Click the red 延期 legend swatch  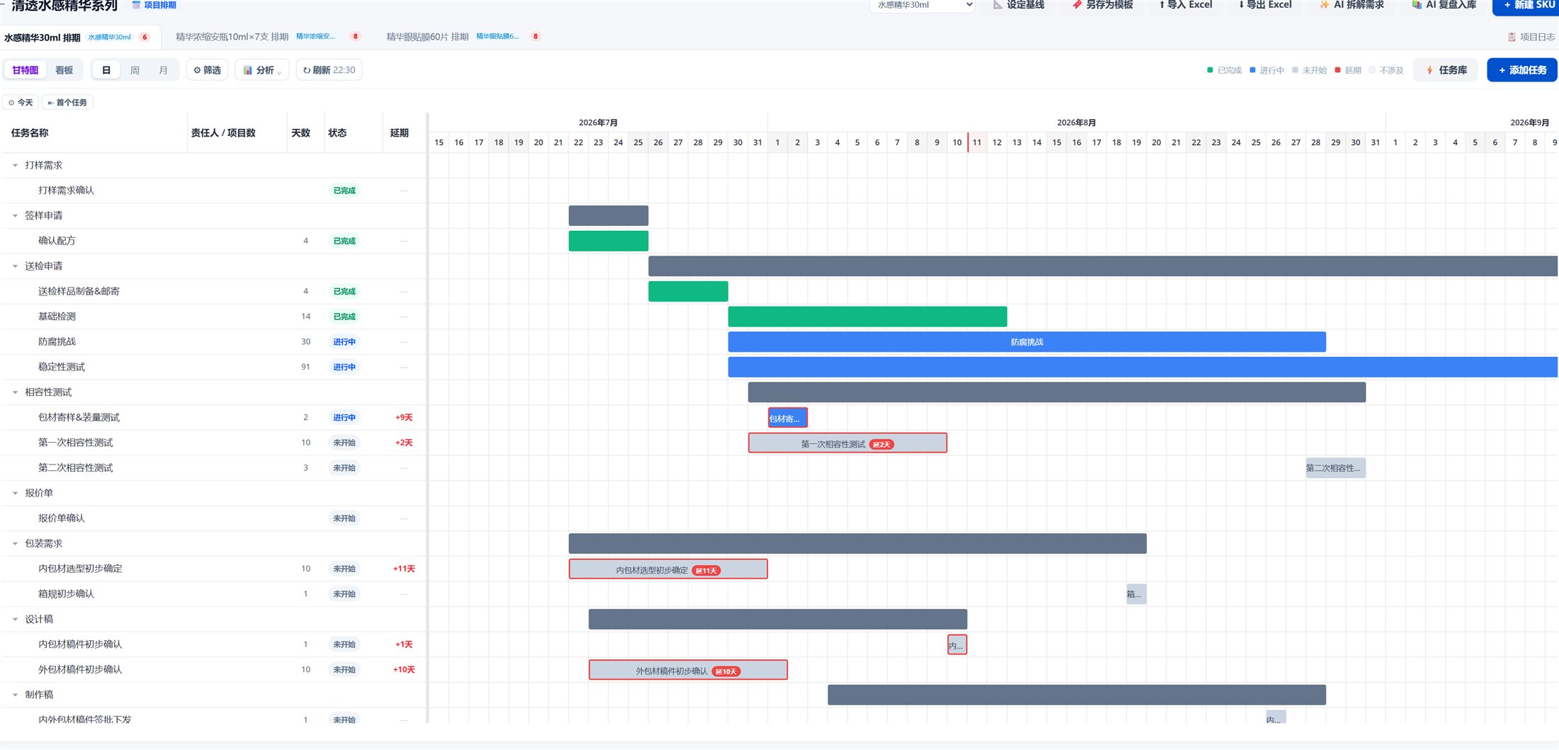[1338, 70]
